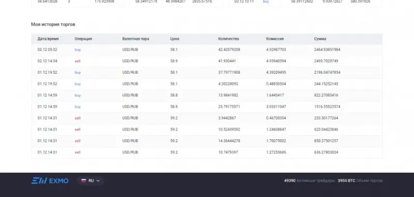Click the commission 1.27255606
This screenshot has height=197, width=414.
coord(276,152)
